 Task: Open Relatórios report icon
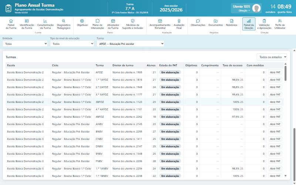[x=232, y=21]
